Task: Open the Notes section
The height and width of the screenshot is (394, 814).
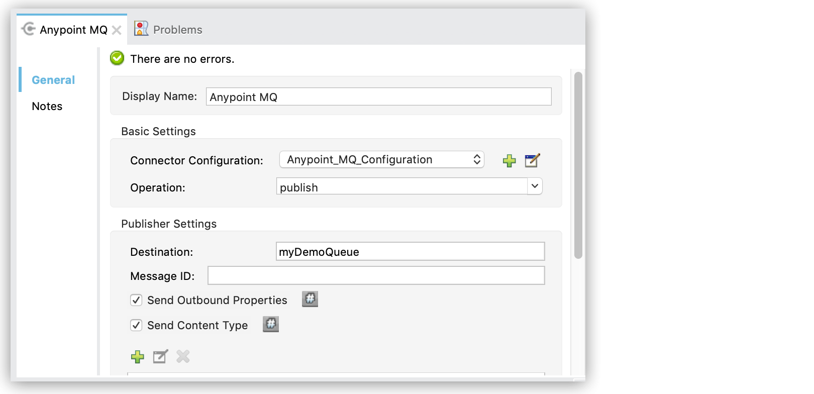Action: pyautogui.click(x=47, y=107)
